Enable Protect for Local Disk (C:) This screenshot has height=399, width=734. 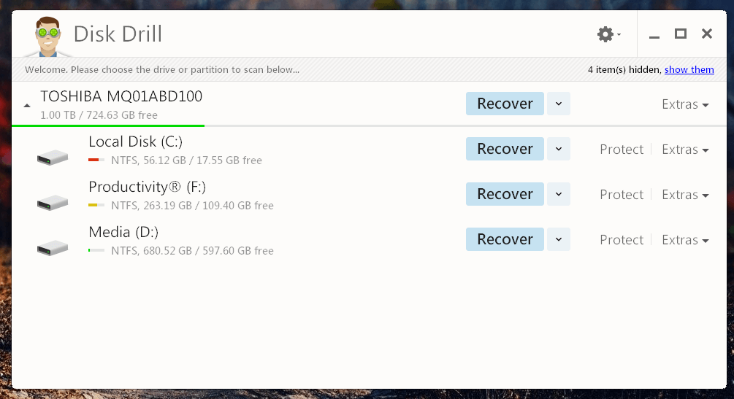click(x=622, y=150)
